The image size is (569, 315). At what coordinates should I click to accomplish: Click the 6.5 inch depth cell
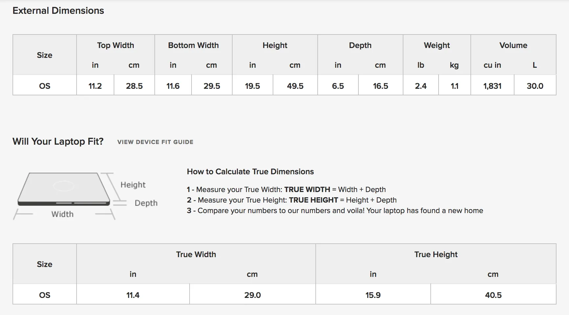tap(338, 86)
